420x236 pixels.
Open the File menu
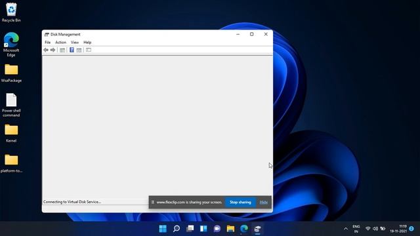(48, 42)
